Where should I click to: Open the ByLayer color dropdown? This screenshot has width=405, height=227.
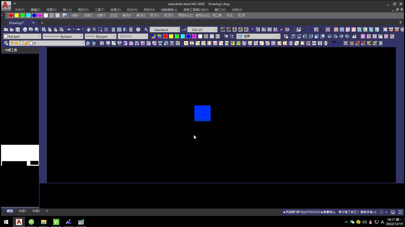(x=22, y=36)
